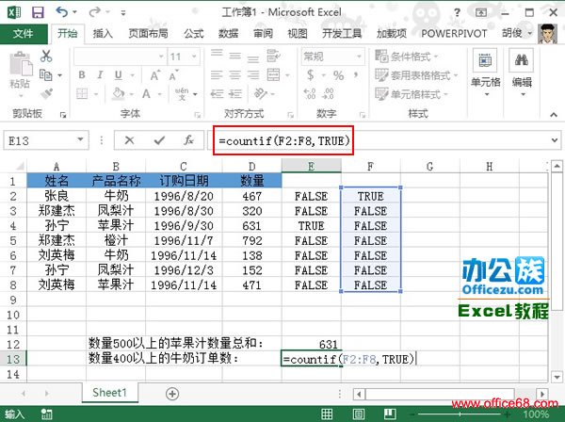This screenshot has height=422, width=565.
Task: Toggle Bold formatting
Action: pyautogui.click(x=82, y=75)
